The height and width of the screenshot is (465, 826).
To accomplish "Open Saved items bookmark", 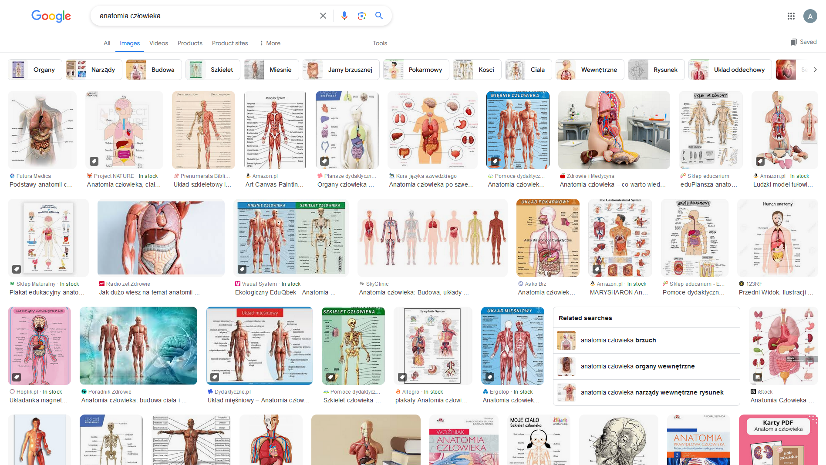I will (x=803, y=42).
